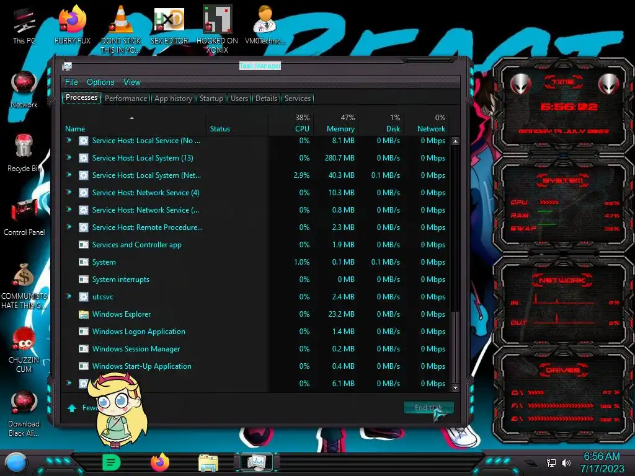Switch to the App history tab
The image size is (635, 476).
click(174, 99)
